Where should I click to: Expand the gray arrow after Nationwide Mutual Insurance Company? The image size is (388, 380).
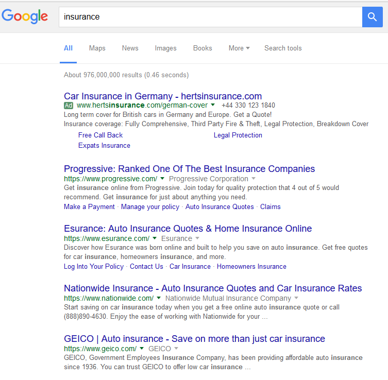tap(296, 298)
